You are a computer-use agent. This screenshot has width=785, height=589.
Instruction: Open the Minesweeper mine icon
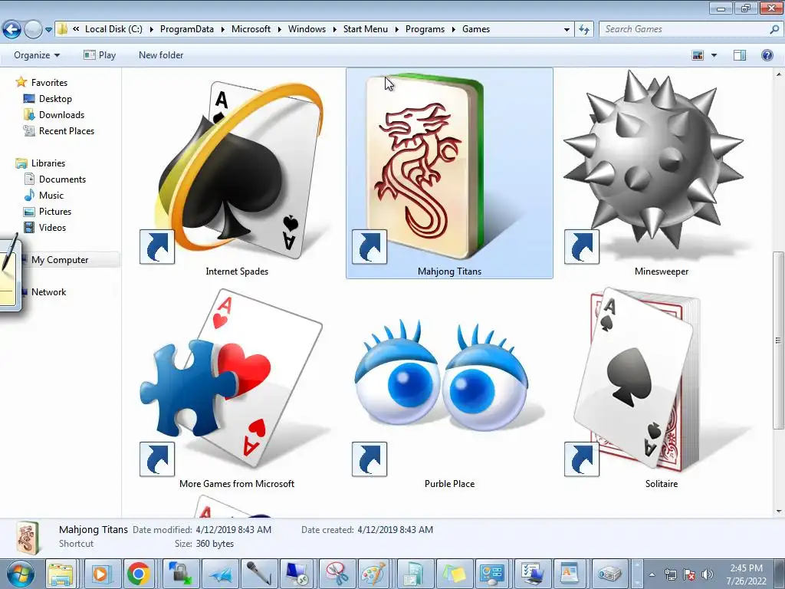(661, 173)
